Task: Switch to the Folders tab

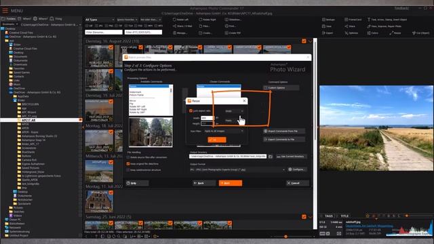Action: (x=9, y=19)
